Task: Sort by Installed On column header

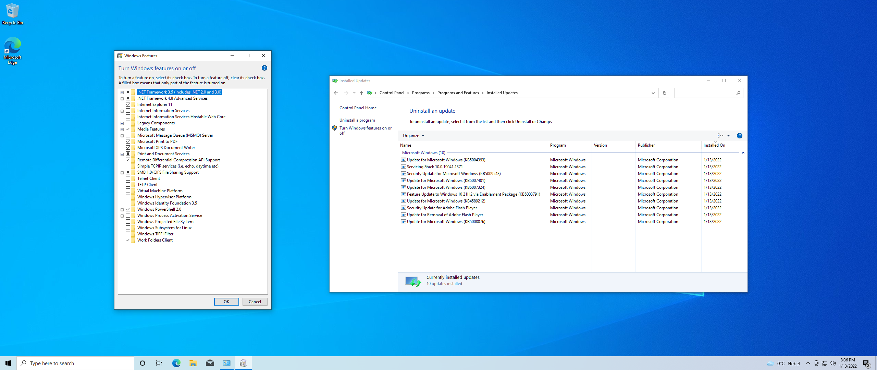Action: [715, 145]
